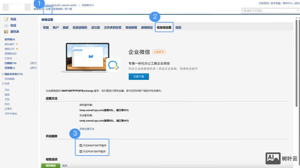Click the star icon beside 星标邮件
The height and width of the screenshot is (168, 300).
point(17,44)
